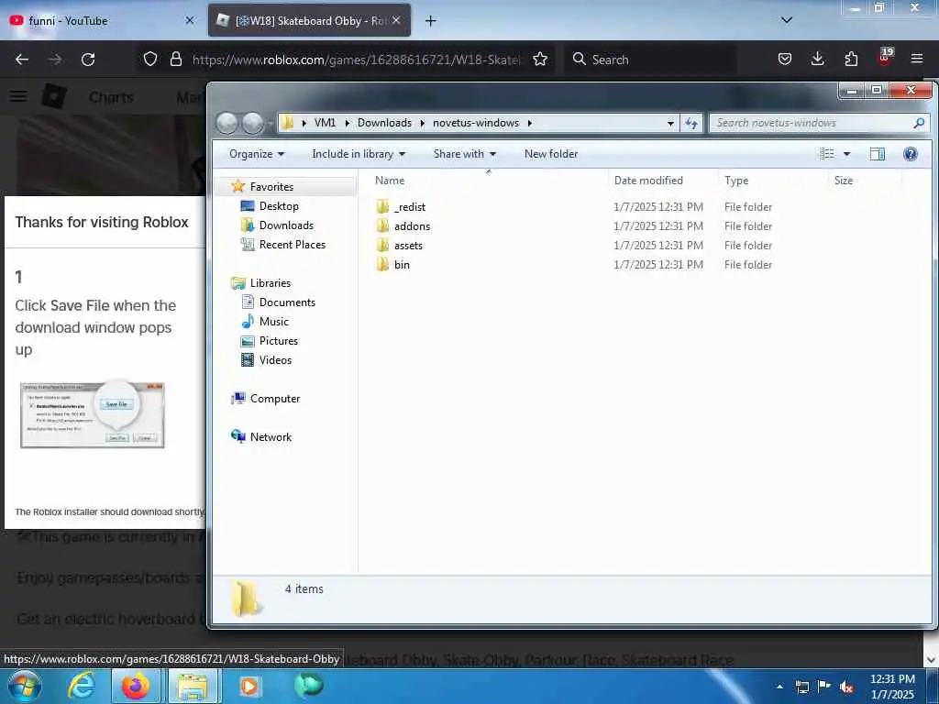Click the volume muted tray icon
This screenshot has width=939, height=704.
coord(846,687)
